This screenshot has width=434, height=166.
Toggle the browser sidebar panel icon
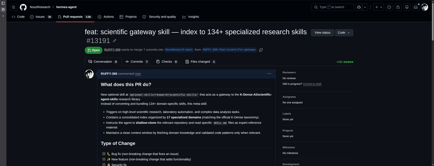coord(3,3)
